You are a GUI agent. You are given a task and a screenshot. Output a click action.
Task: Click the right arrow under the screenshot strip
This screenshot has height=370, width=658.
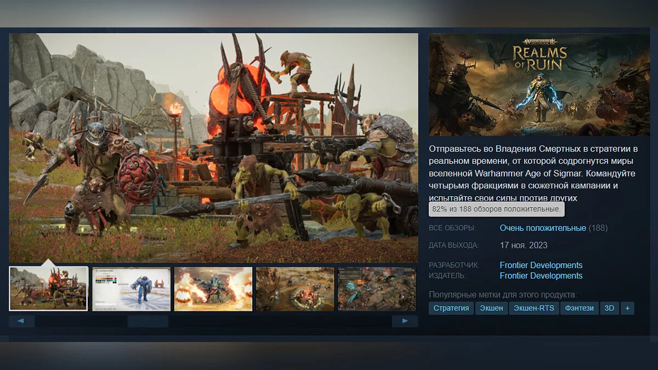click(x=405, y=321)
